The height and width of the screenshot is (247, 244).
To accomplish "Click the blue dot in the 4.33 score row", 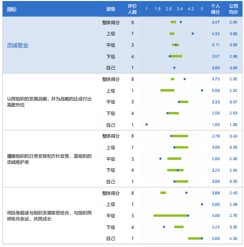I will point(193,34).
